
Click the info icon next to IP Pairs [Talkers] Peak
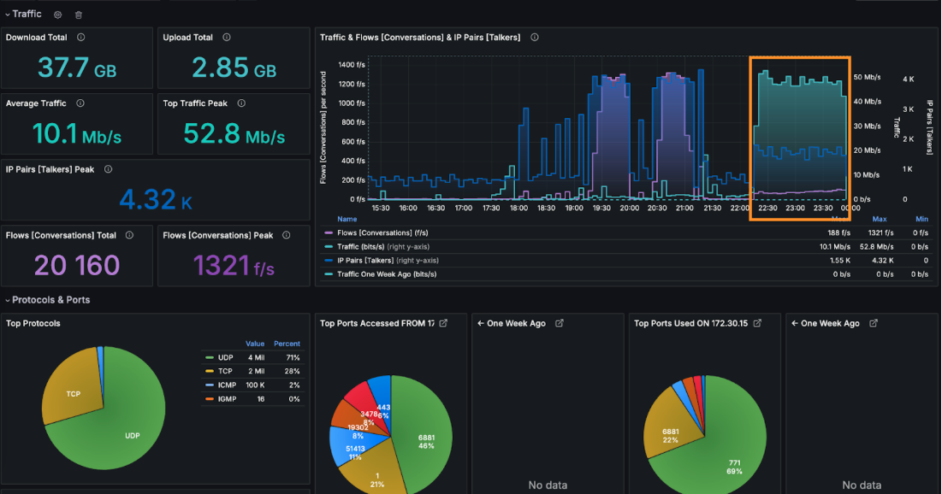coord(108,169)
